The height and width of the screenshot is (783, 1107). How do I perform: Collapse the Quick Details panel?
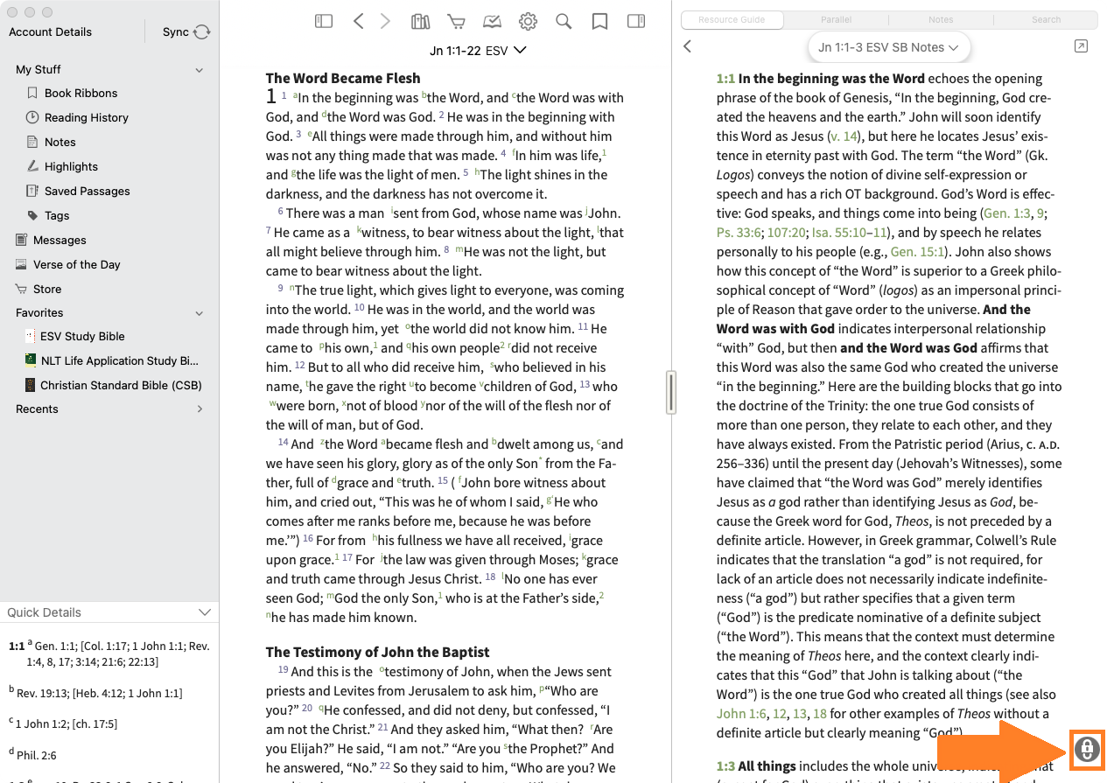pyautogui.click(x=205, y=612)
